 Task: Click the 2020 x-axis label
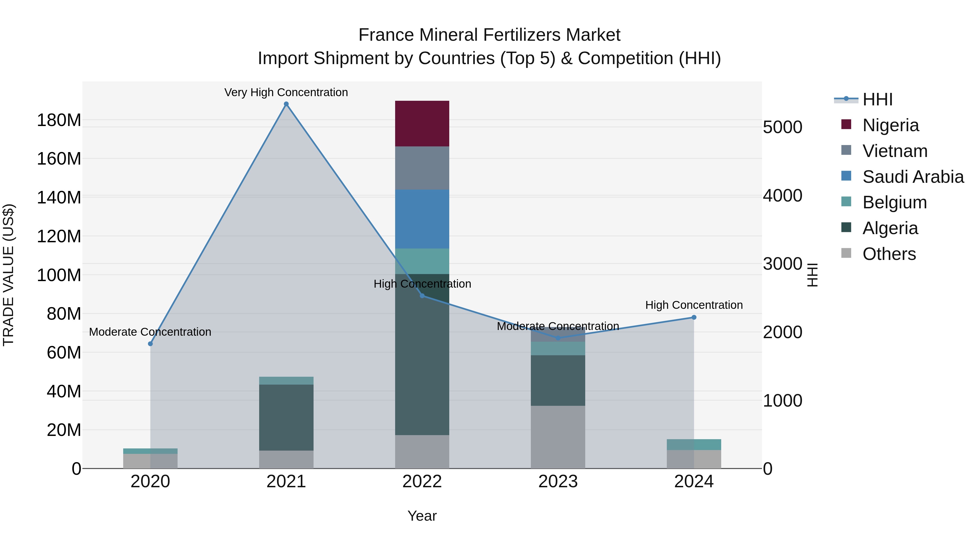[x=150, y=482]
